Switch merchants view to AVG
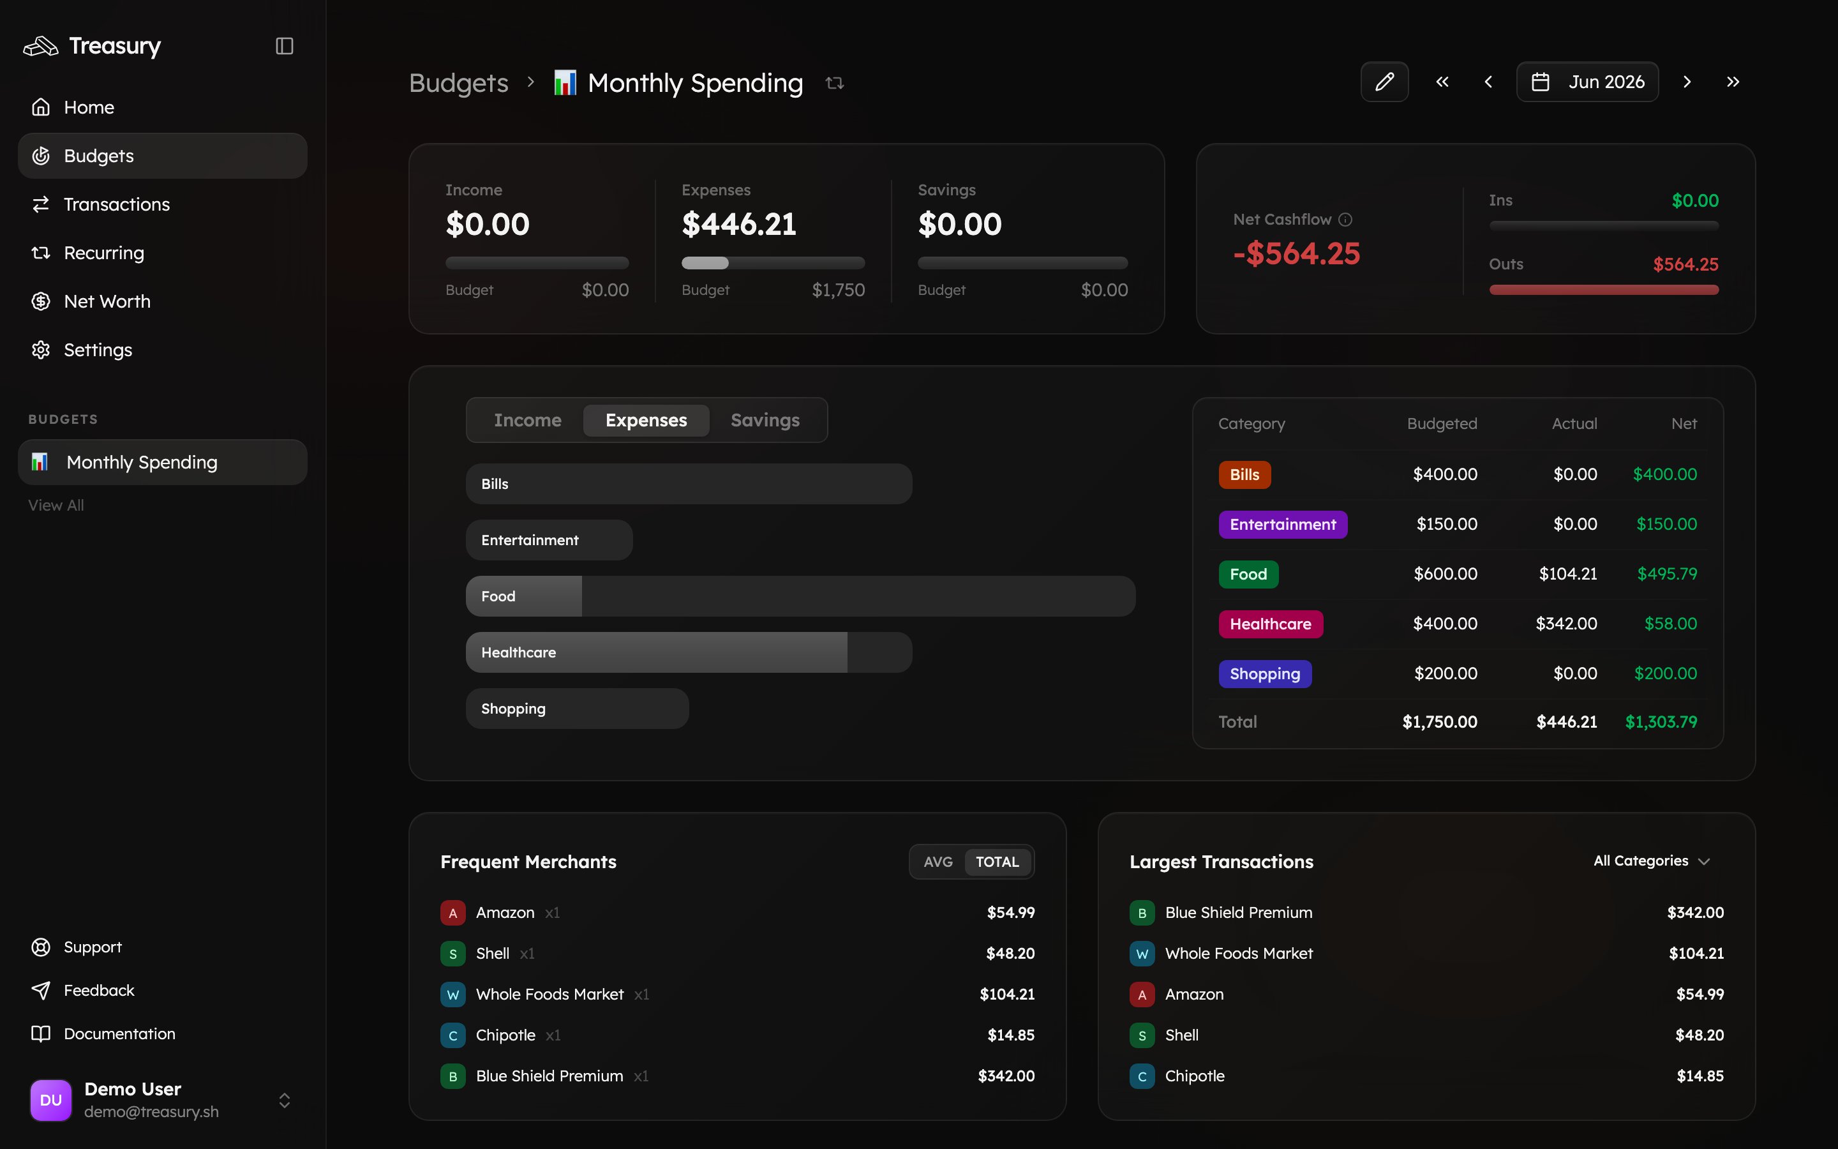Image resolution: width=1838 pixels, height=1149 pixels. click(x=938, y=862)
